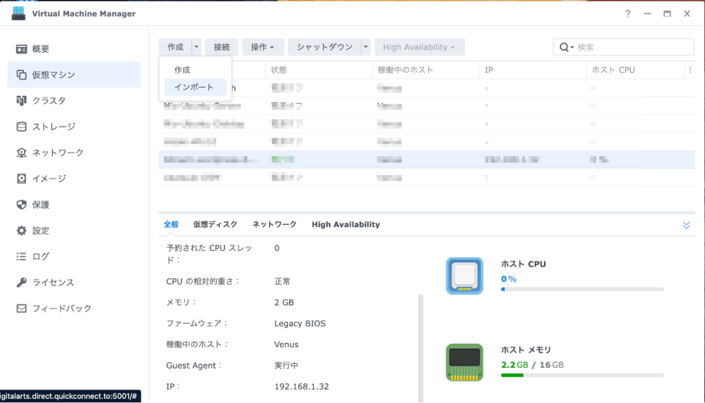The width and height of the screenshot is (705, 403).
Task: Open the シャットダウン dropdown arrow
Action: 366,47
